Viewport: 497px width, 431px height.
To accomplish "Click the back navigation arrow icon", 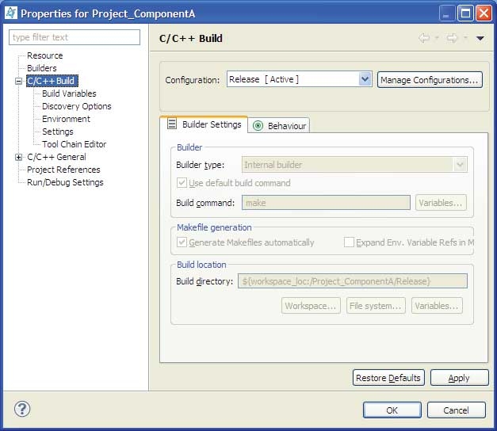I will coord(424,38).
